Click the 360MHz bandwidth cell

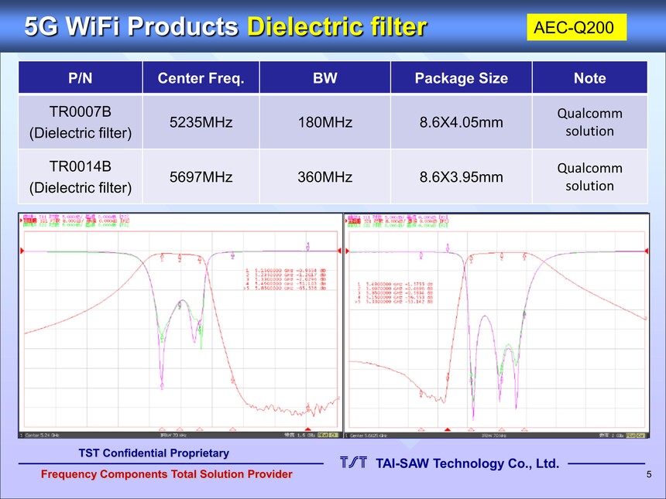324,177
